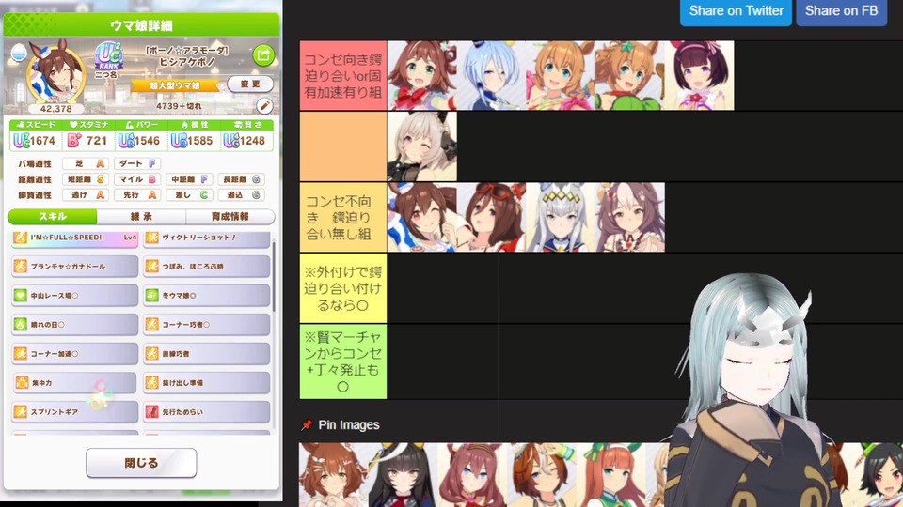
Task: Click the green share icon beside the character name
Action: 263,55
